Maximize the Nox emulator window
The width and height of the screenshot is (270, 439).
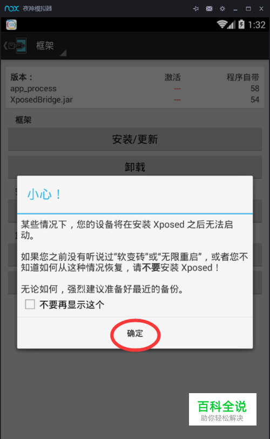click(x=248, y=9)
